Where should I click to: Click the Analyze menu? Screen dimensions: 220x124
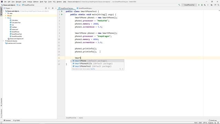coord(30,2)
